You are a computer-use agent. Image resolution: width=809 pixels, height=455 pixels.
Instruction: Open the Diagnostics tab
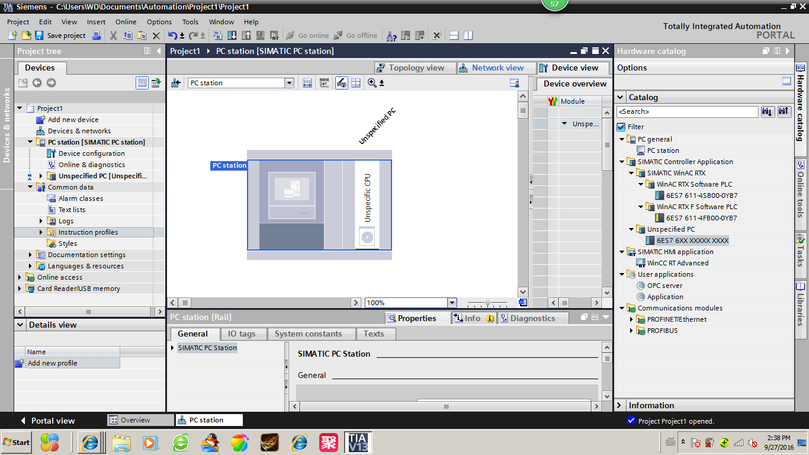point(534,318)
